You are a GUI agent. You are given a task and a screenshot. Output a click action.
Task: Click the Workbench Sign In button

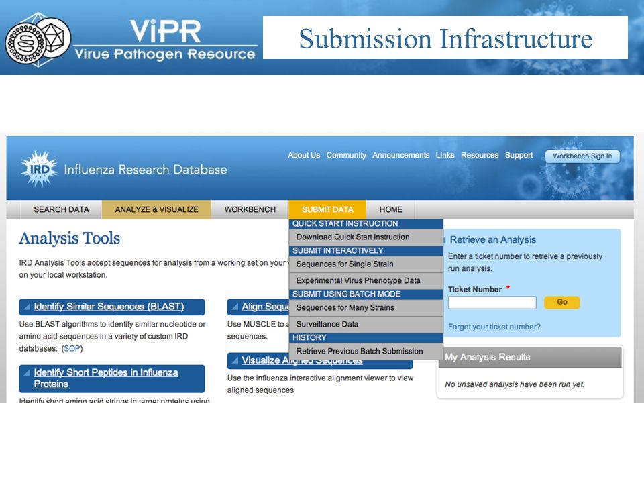tap(582, 156)
